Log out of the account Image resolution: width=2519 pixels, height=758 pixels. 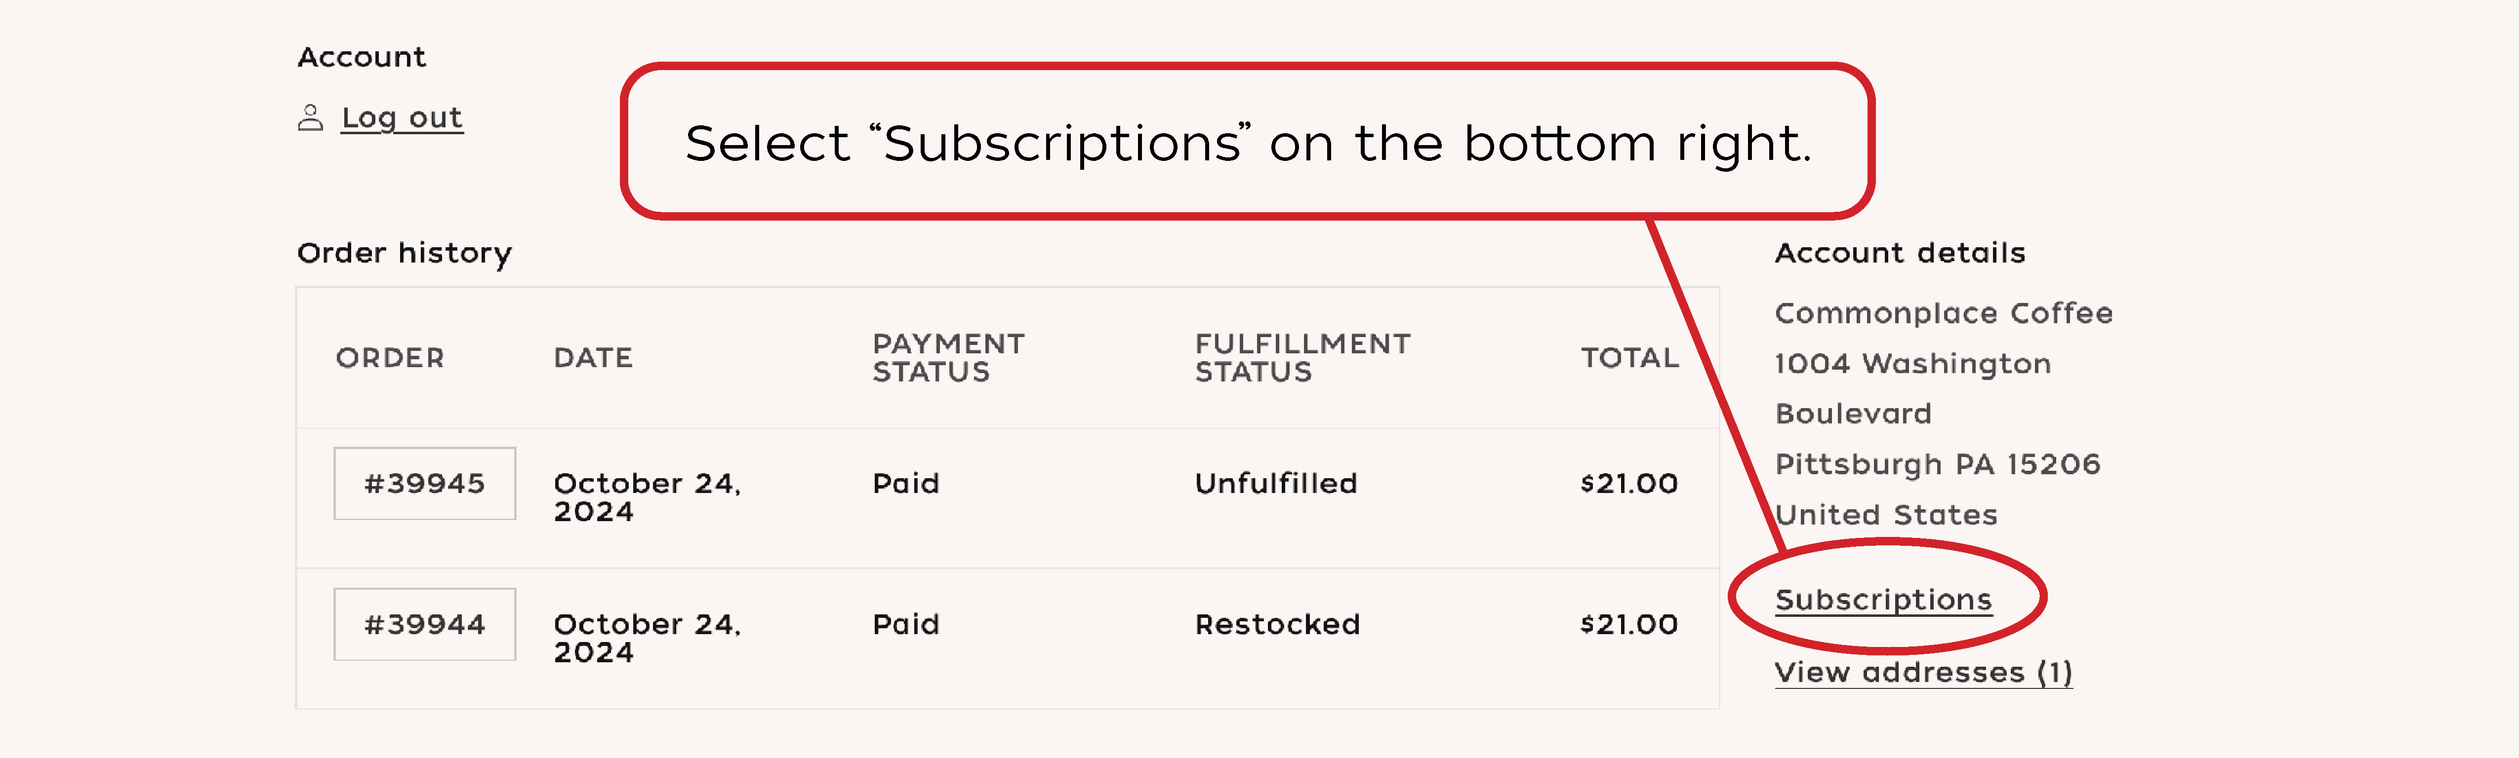[402, 118]
